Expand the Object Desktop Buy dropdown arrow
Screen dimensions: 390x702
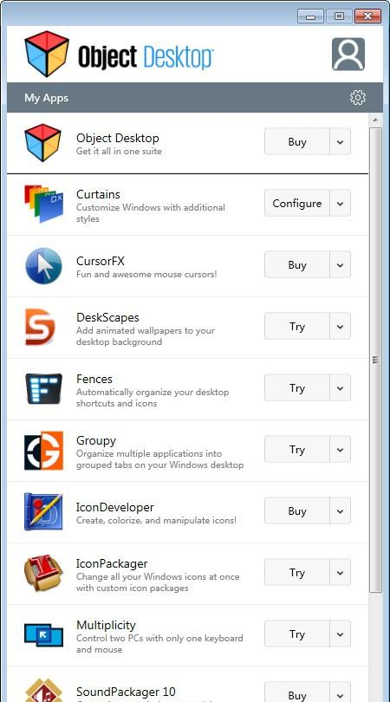[x=341, y=142]
